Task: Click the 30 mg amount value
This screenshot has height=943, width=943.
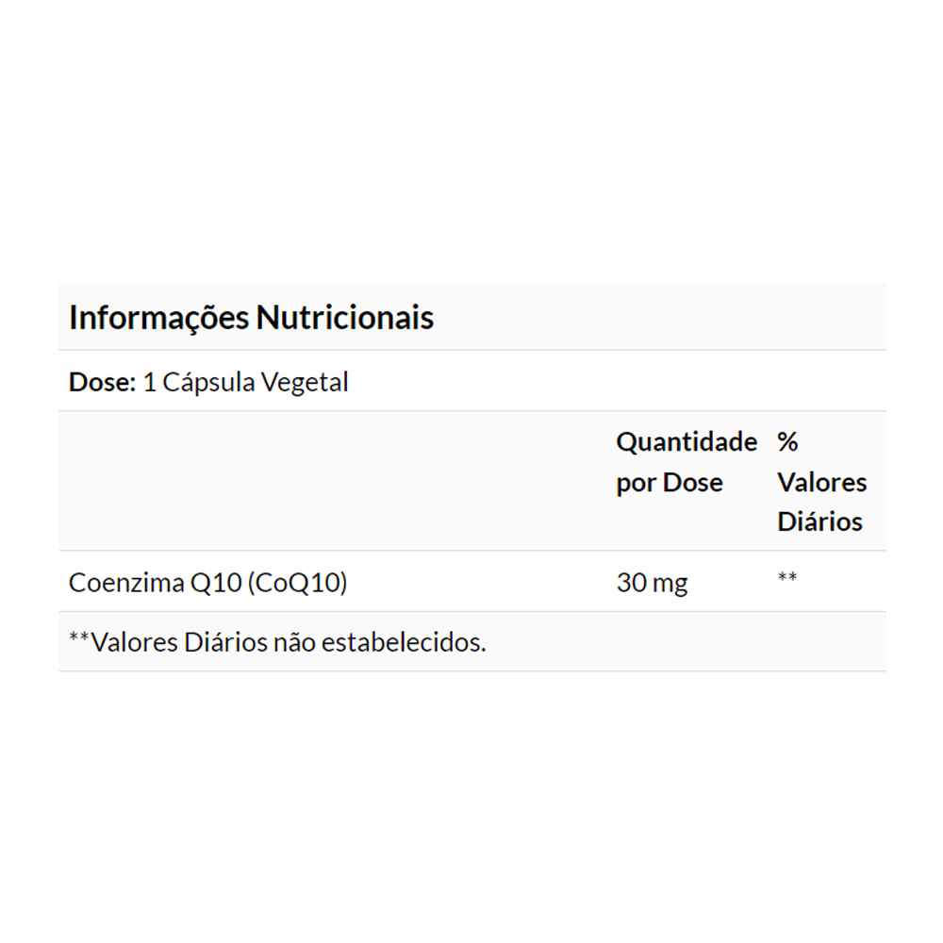Action: (x=652, y=583)
